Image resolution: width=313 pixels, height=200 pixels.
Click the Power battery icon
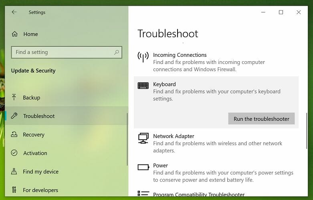[x=143, y=167]
